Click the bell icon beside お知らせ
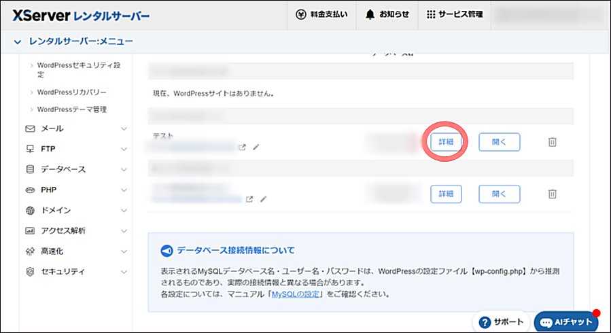 (x=370, y=15)
